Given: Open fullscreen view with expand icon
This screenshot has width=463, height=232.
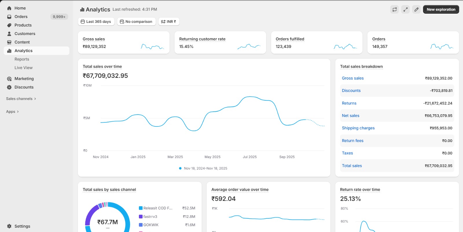Looking at the screenshot, I should coord(405,10).
